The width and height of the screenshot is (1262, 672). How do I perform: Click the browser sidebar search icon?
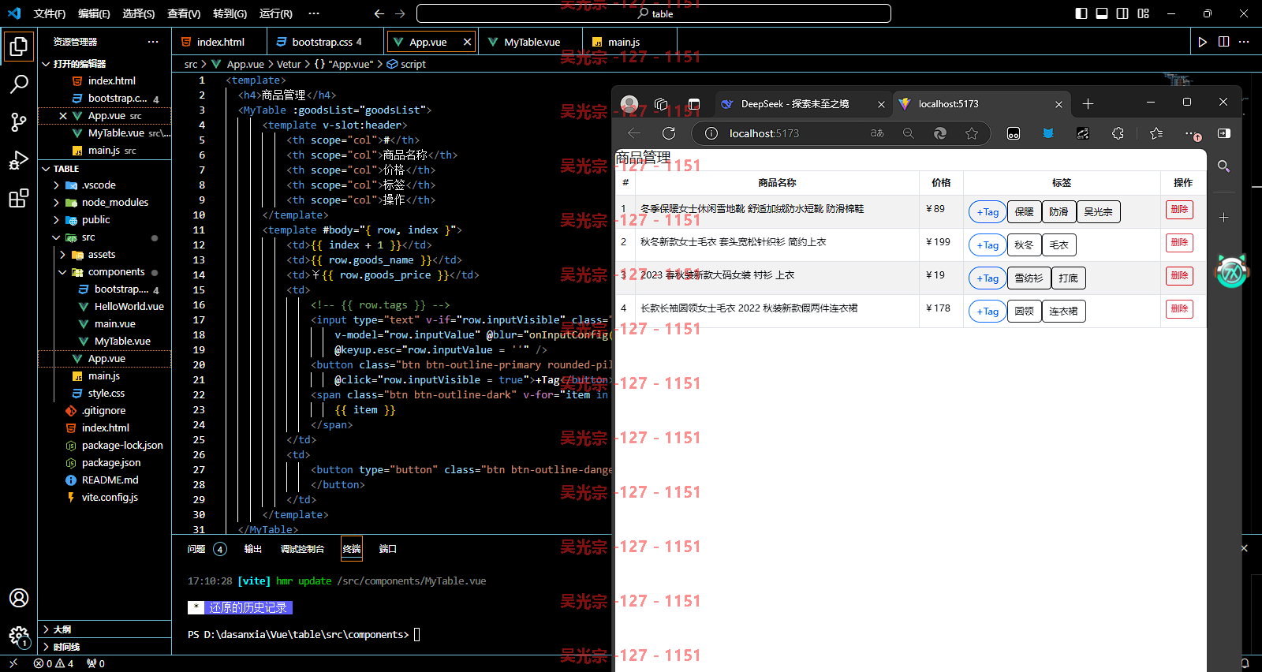pos(1223,166)
